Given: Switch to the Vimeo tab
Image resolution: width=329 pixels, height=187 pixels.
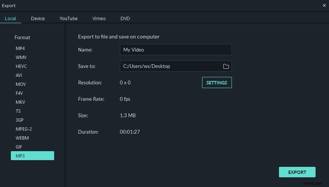Looking at the screenshot, I should pos(99,18).
